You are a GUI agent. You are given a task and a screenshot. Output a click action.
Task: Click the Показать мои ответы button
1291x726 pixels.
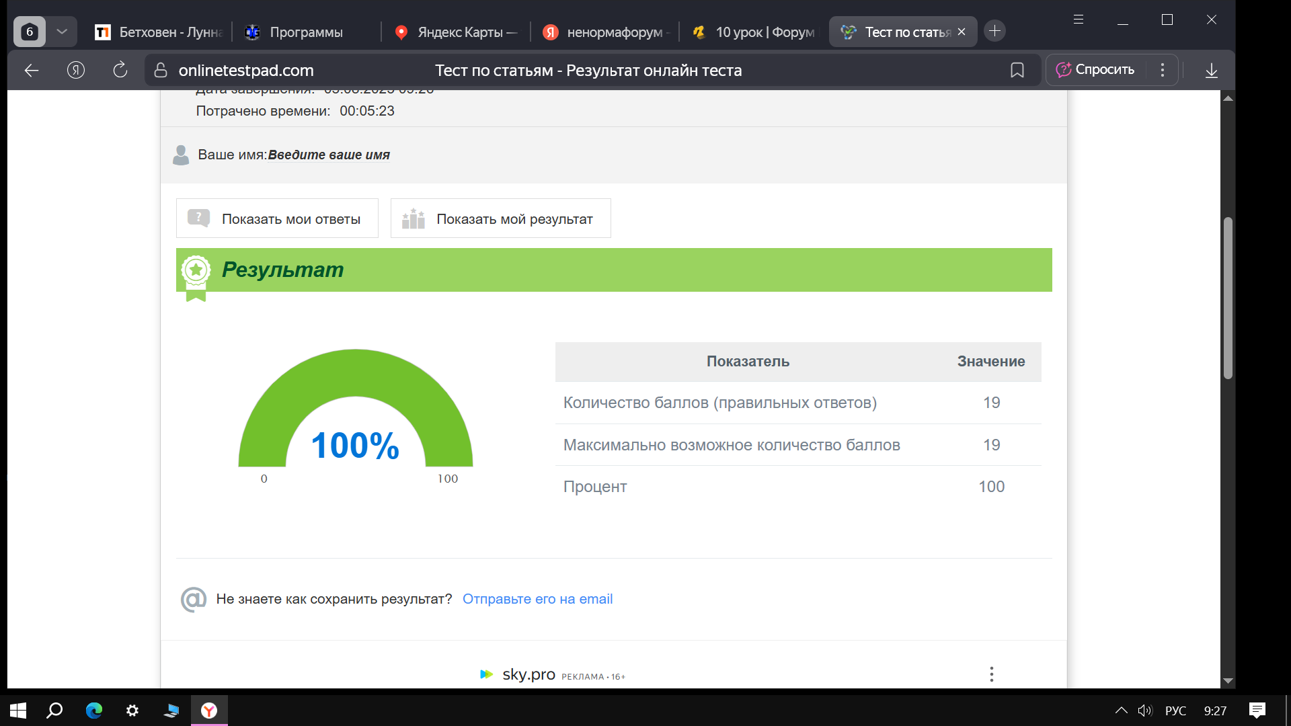277,218
